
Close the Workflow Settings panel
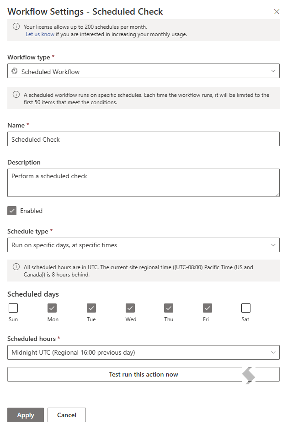(277, 12)
